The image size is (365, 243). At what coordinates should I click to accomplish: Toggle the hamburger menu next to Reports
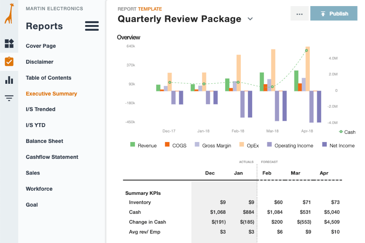pyautogui.click(x=92, y=26)
